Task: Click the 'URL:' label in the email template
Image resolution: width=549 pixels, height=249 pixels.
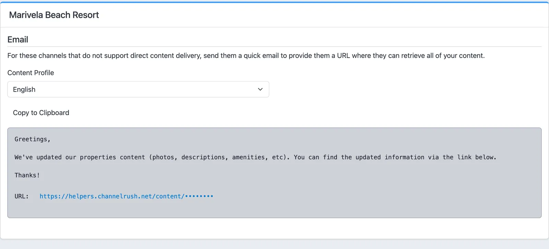Action: [x=22, y=196]
